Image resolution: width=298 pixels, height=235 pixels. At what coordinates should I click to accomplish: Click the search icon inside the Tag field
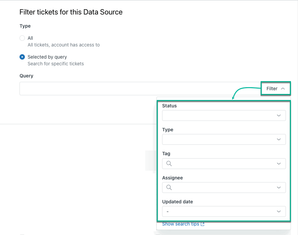pos(169,164)
